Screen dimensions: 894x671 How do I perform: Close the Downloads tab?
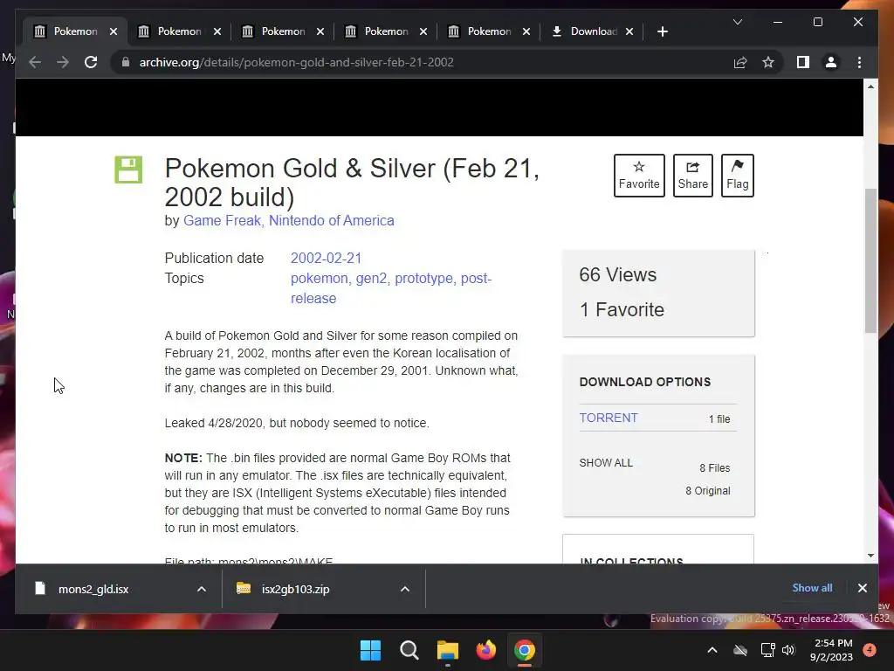pos(629,31)
